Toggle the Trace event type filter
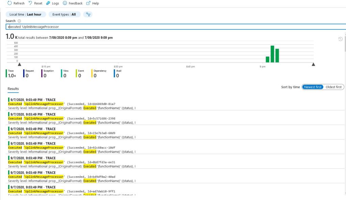This screenshot has height=200, width=346. point(11,73)
